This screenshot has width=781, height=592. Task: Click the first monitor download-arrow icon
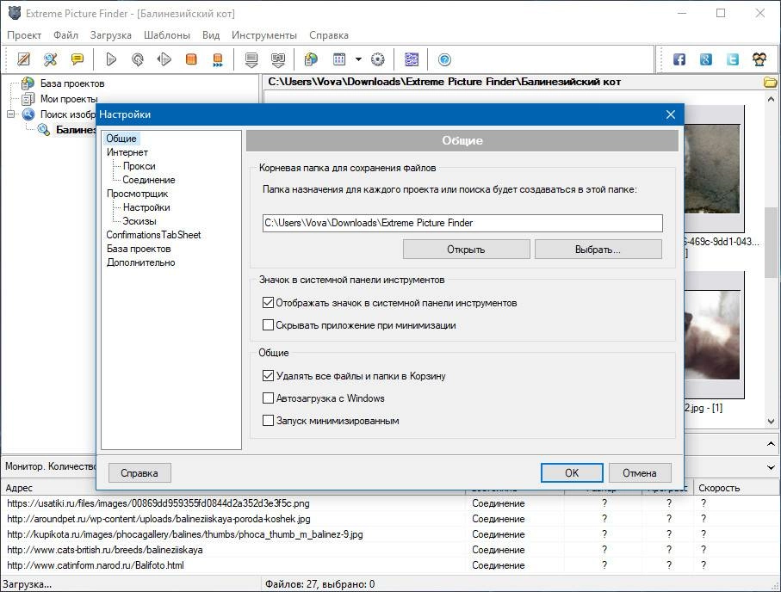coord(251,59)
